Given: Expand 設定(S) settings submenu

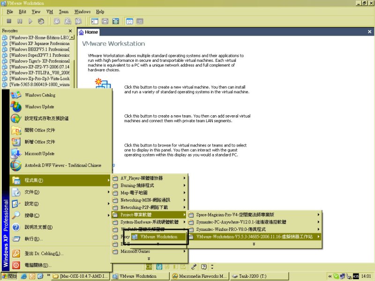Looking at the screenshot, I should [61, 204].
